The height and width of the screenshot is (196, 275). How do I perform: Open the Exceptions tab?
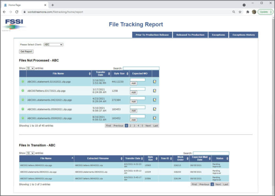(x=218, y=35)
